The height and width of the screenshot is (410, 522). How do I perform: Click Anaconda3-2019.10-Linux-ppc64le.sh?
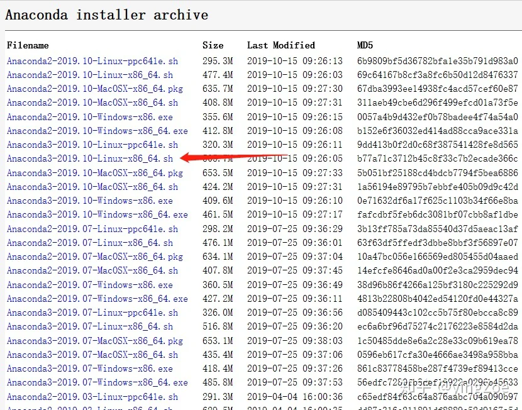pos(92,145)
